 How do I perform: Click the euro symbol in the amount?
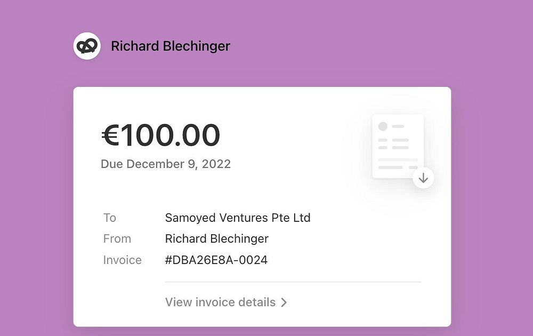[110, 135]
